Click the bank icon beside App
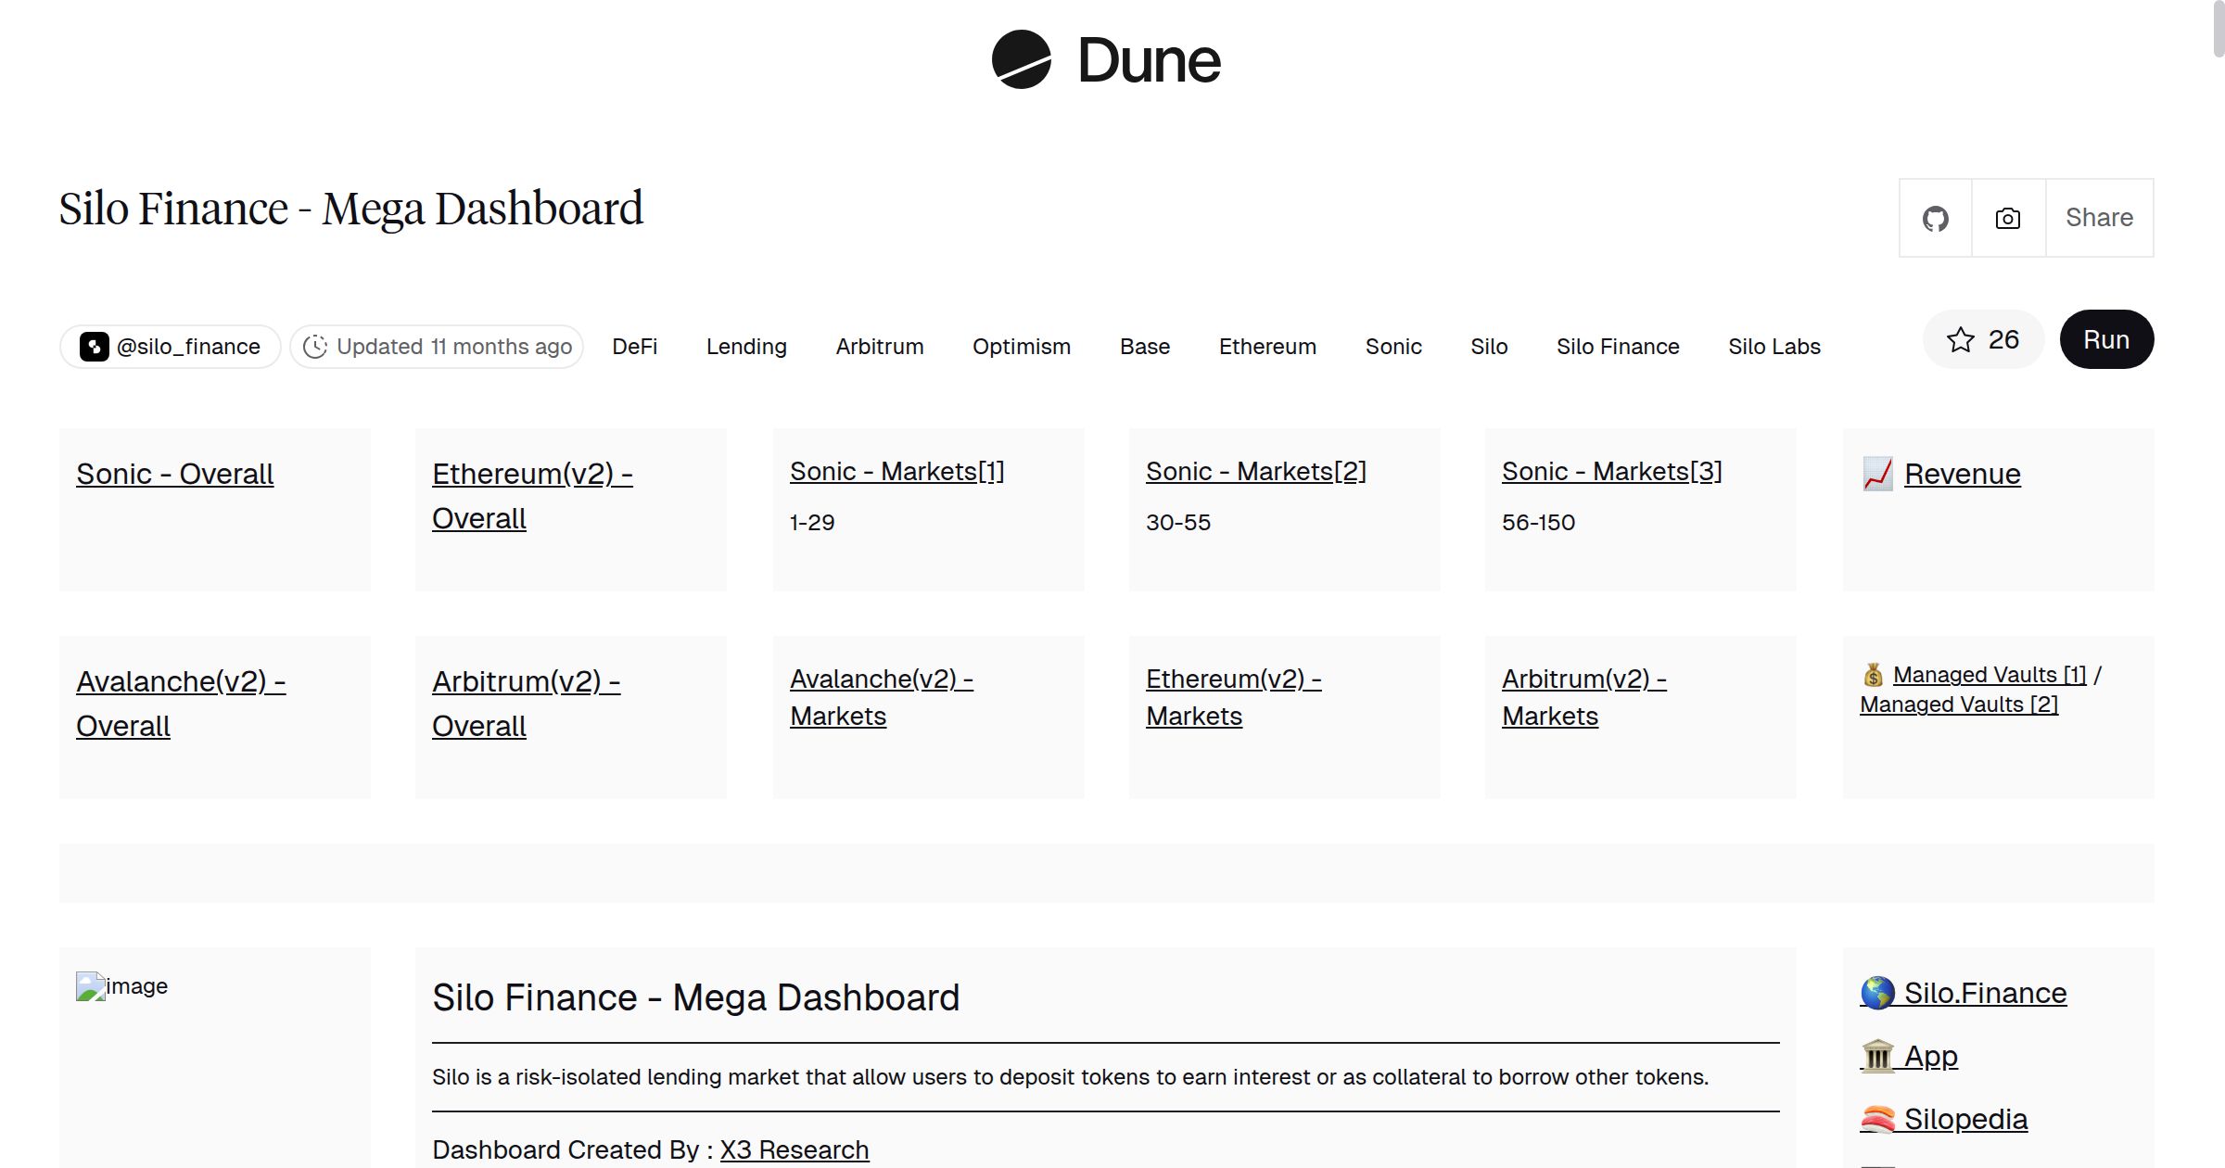2225x1168 pixels. tap(1876, 1055)
